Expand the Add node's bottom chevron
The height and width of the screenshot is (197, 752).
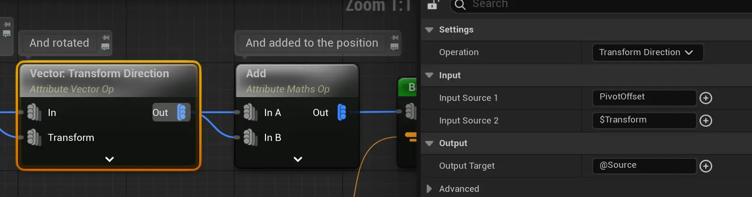click(298, 159)
